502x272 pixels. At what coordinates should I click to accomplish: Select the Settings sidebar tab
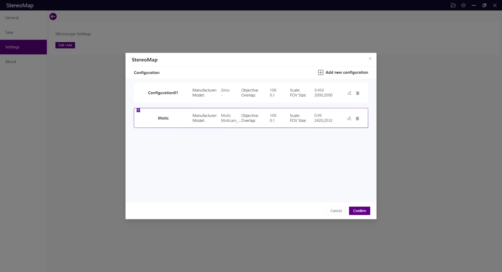(x=12, y=47)
